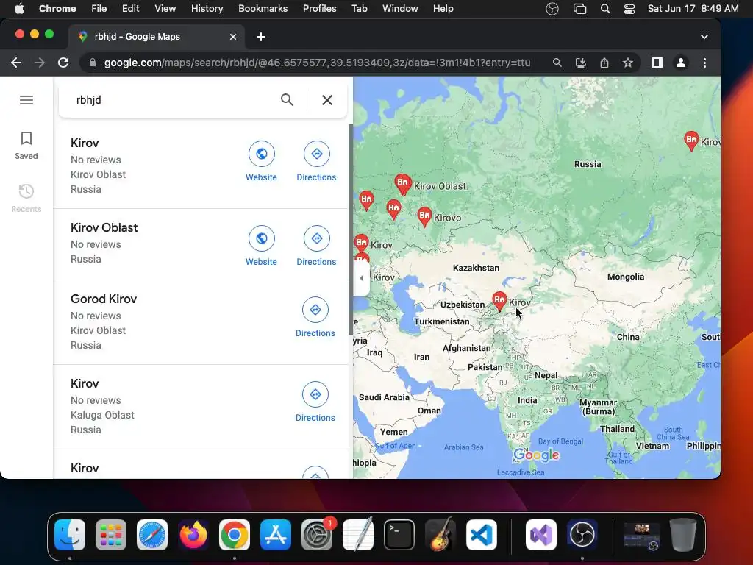Open the Chrome profile menu
This screenshot has width=753, height=565.
(x=680, y=63)
